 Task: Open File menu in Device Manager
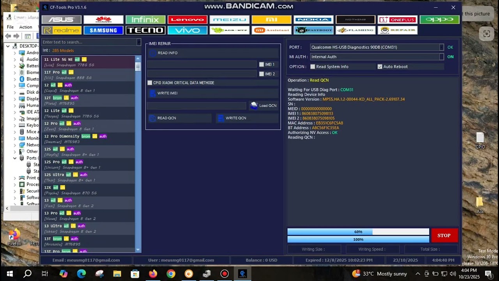click(x=10, y=27)
